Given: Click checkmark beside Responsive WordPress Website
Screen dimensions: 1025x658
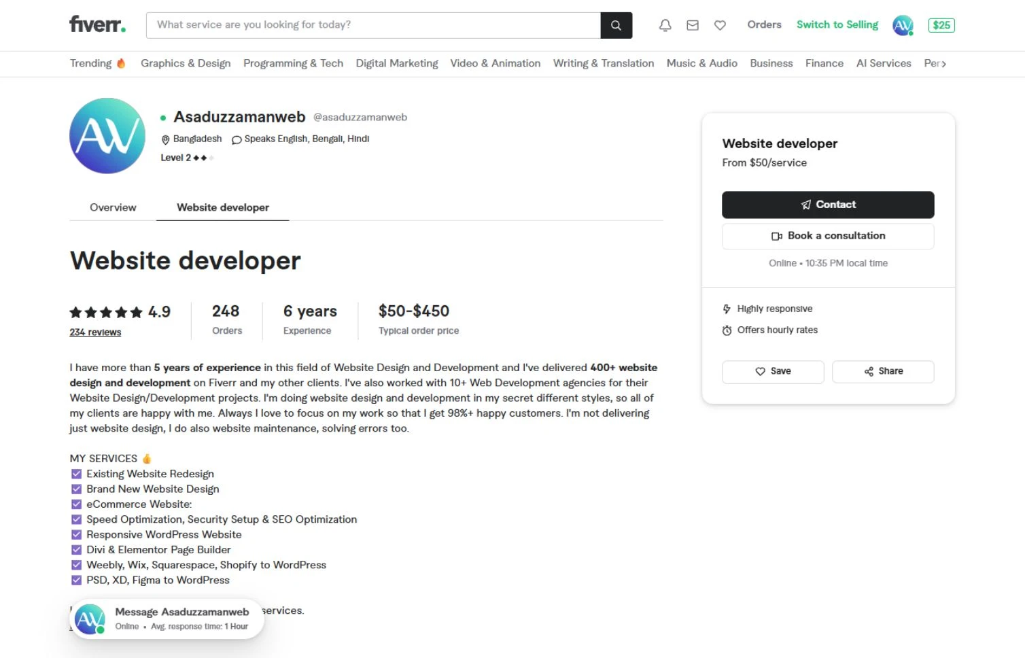Looking at the screenshot, I should pos(76,535).
